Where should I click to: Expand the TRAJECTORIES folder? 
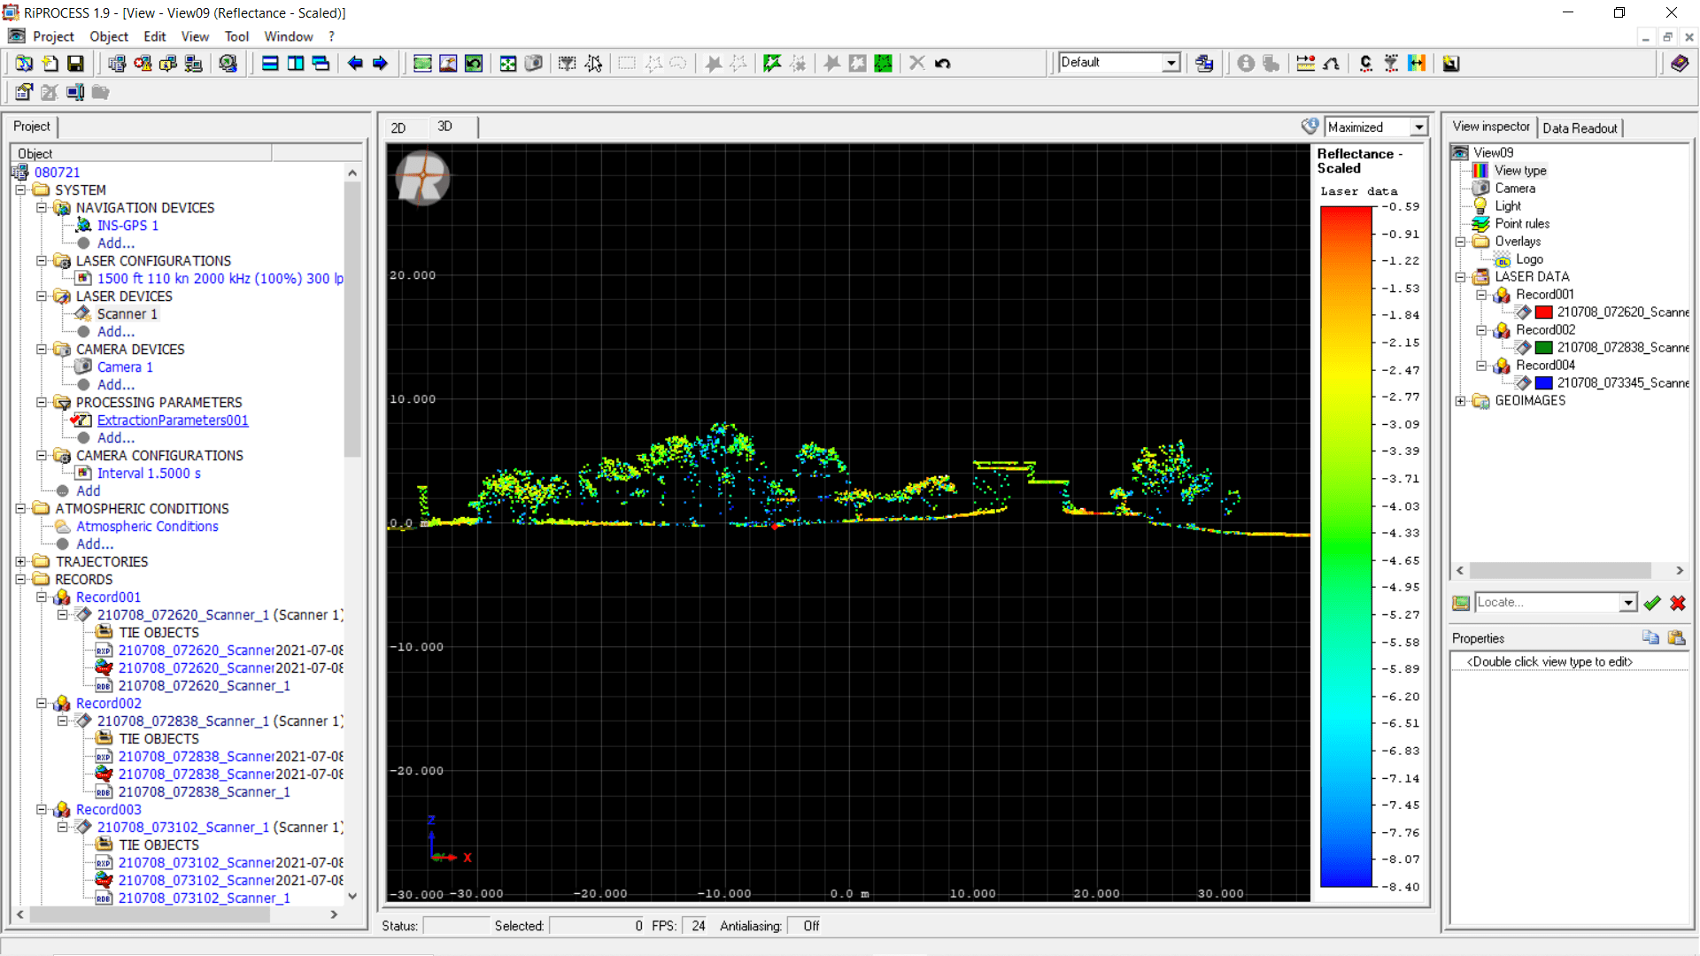coord(21,561)
